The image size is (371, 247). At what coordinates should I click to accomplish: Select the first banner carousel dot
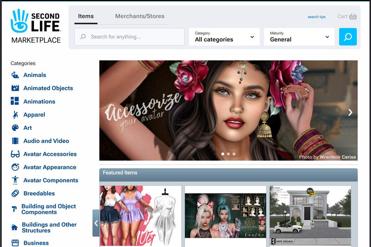pyautogui.click(x=223, y=154)
